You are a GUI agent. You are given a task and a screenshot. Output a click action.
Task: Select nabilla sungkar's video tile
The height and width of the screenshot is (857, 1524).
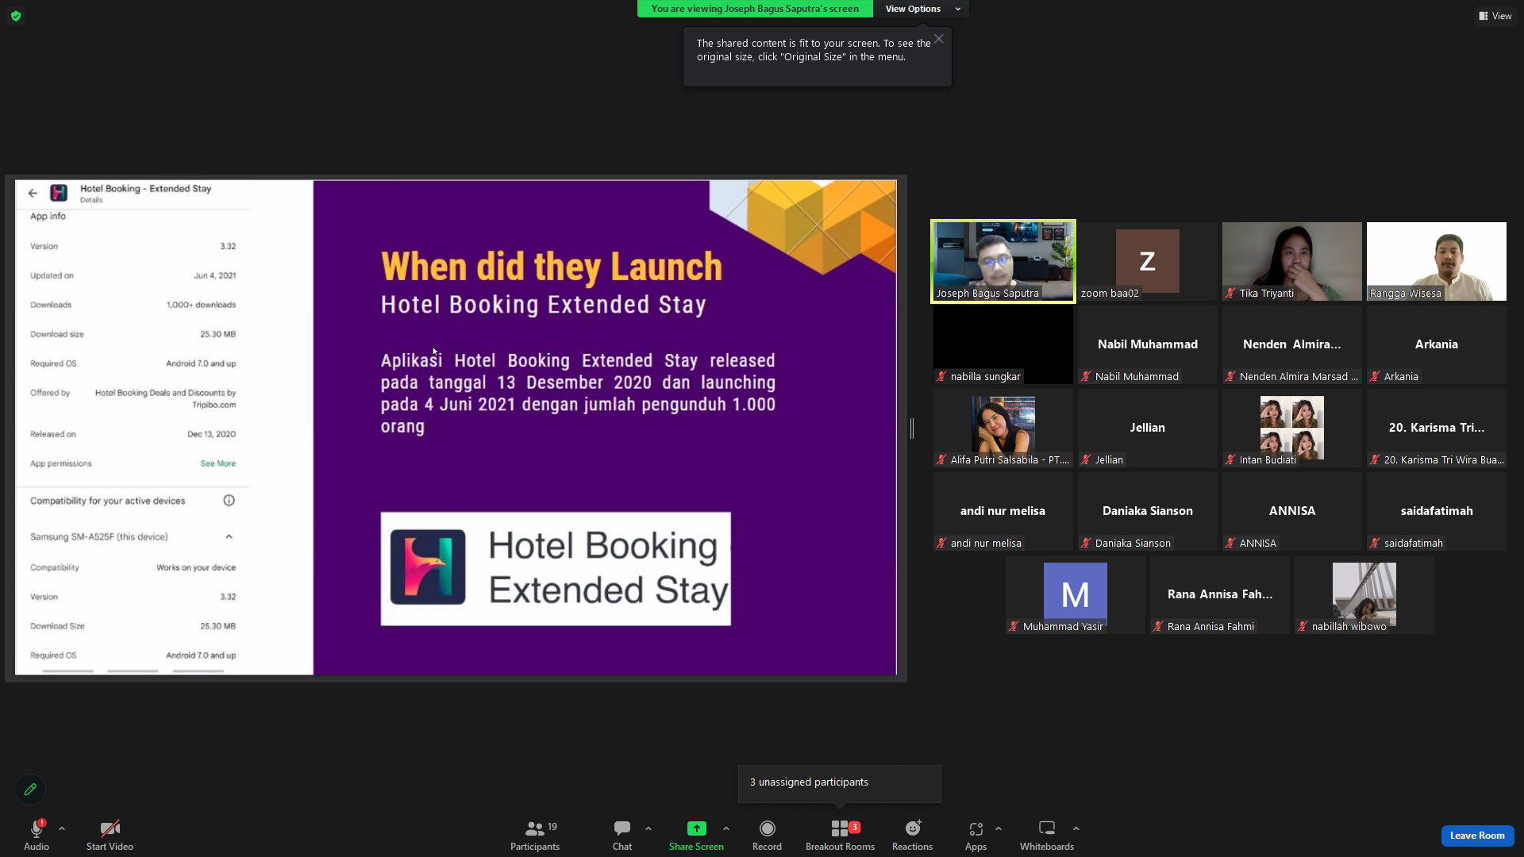pyautogui.click(x=1003, y=344)
